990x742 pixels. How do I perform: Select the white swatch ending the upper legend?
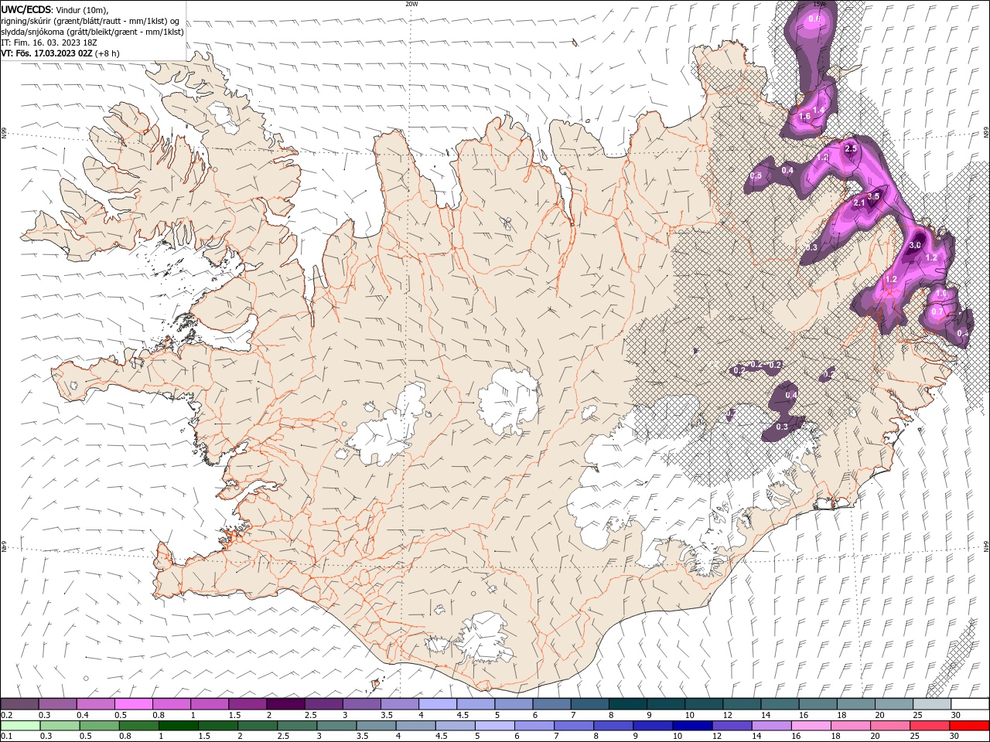[x=969, y=704]
